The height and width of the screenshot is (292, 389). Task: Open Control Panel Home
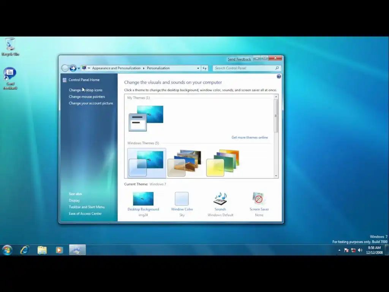[84, 80]
